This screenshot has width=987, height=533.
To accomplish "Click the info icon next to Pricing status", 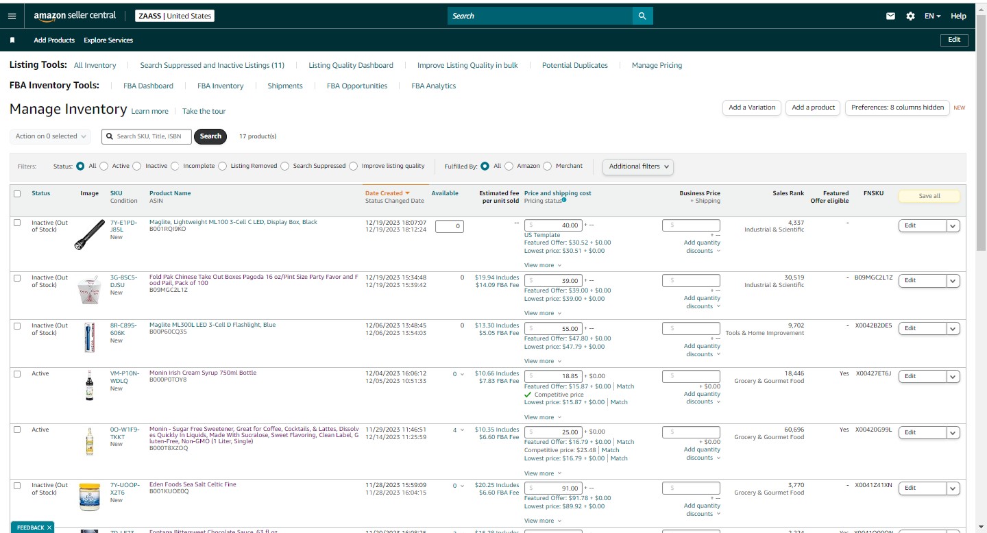I will [564, 200].
